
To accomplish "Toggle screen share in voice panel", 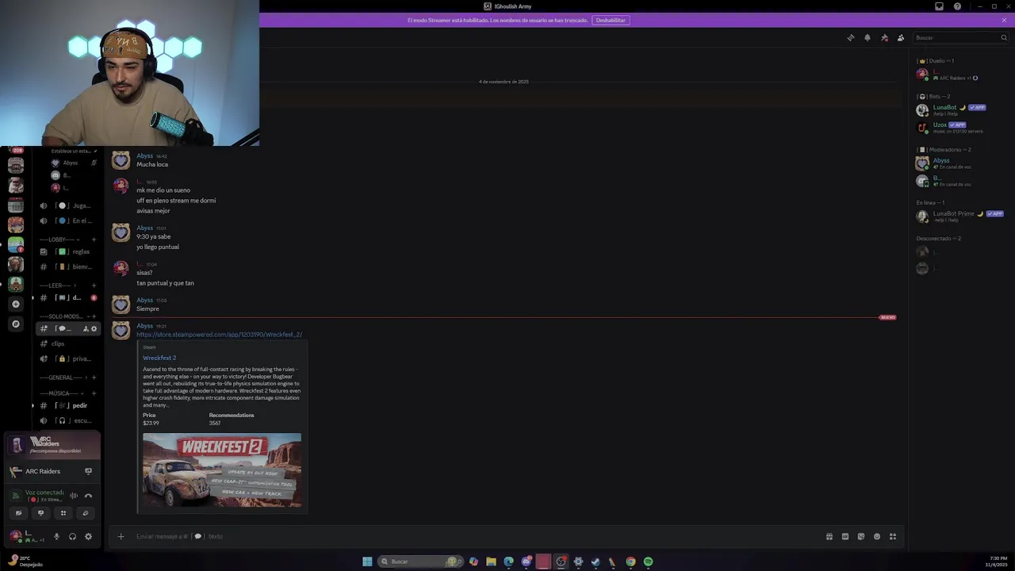I will 40,513.
